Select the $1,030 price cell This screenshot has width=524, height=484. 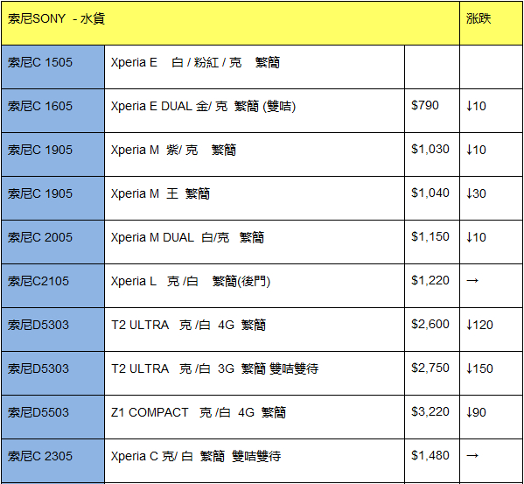click(x=432, y=154)
